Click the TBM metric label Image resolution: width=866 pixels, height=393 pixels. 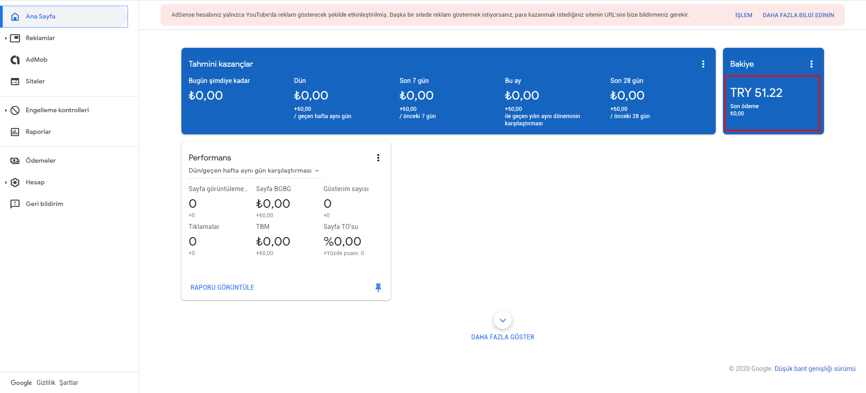263,227
